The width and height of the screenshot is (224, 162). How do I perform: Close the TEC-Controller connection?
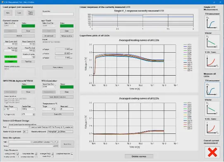point(67,92)
